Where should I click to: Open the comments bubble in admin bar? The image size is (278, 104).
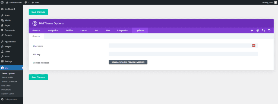coord(27,2)
